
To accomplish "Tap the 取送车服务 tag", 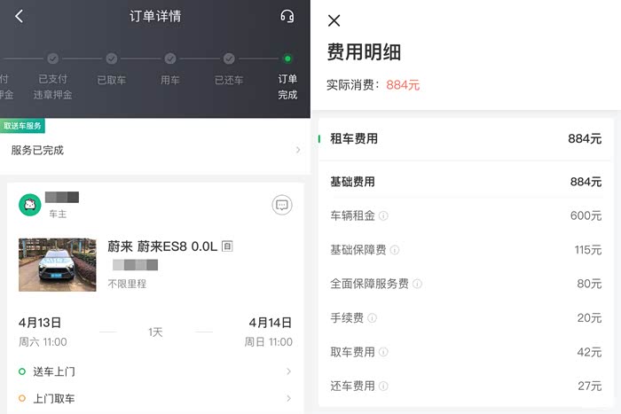I will [22, 126].
